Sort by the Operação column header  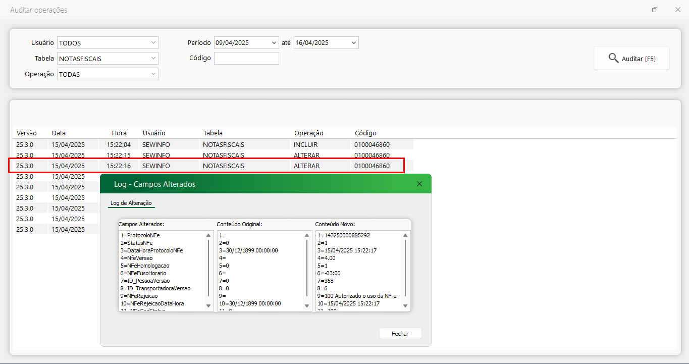308,133
